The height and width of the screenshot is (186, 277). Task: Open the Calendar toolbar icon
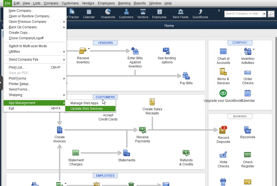pos(89,14)
